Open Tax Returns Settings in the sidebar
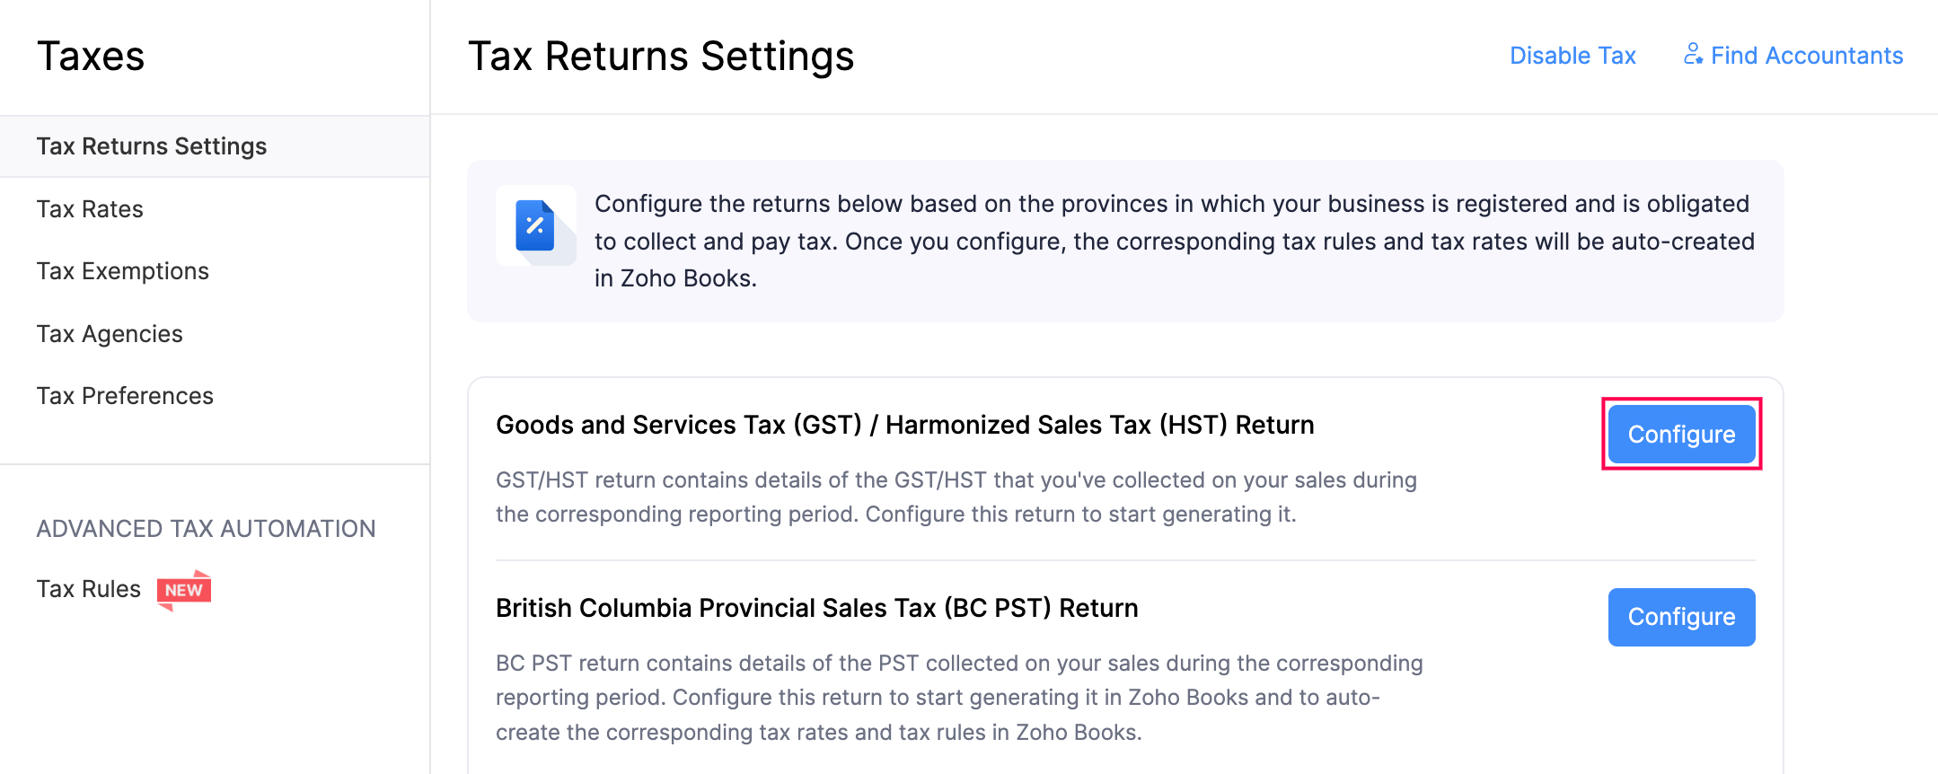1938x774 pixels. click(152, 145)
